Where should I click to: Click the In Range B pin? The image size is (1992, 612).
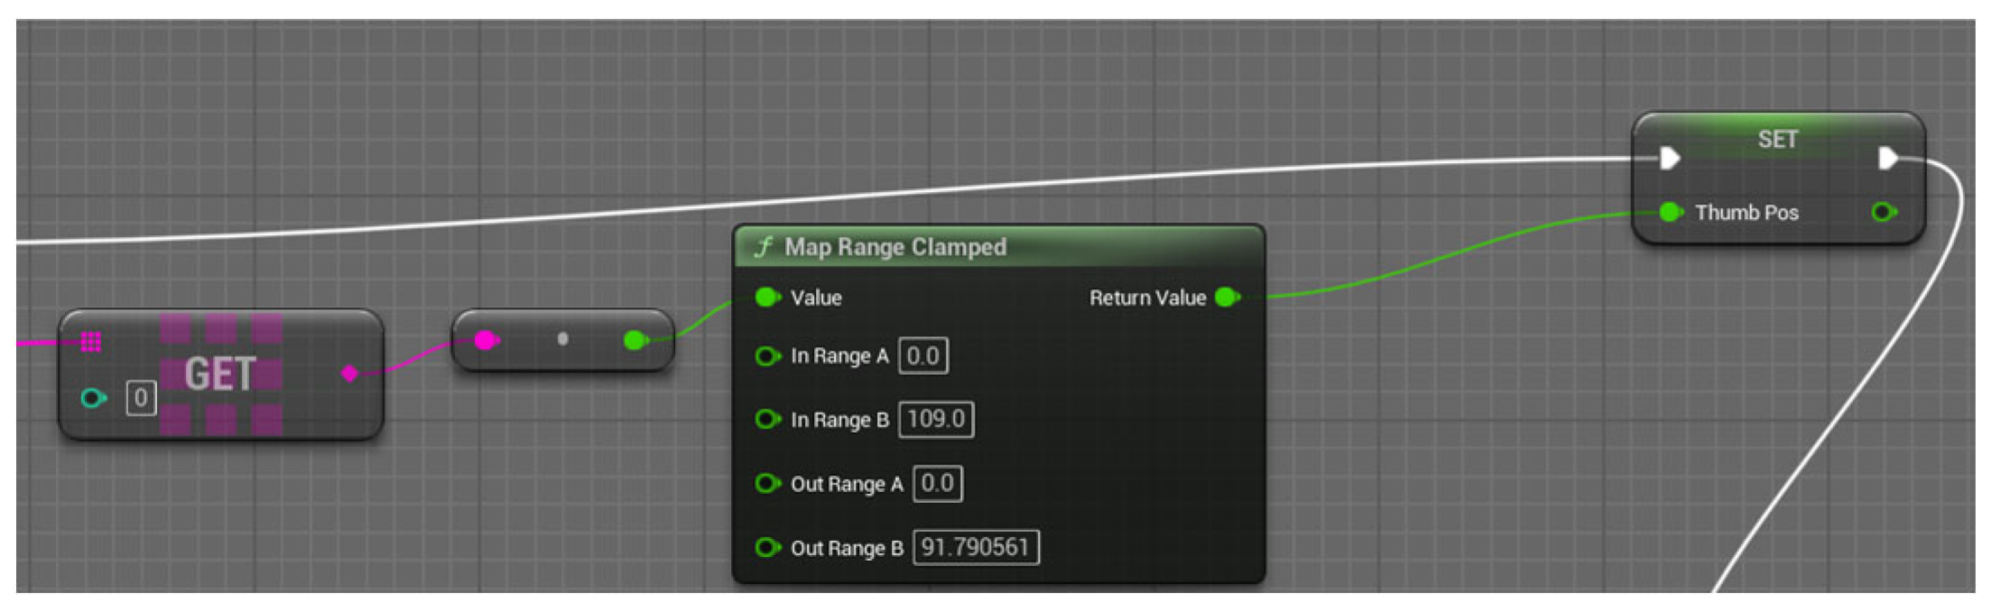(767, 419)
